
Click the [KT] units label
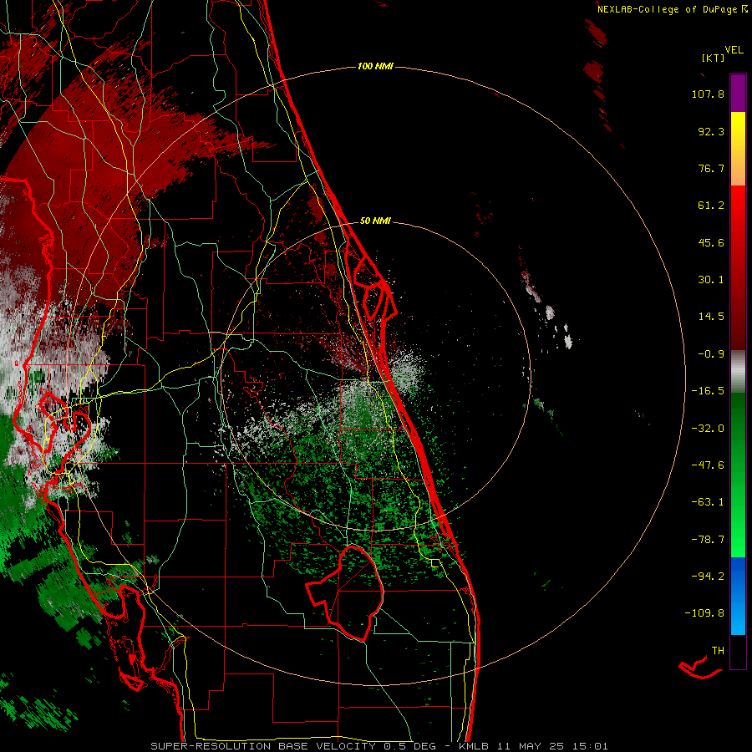pyautogui.click(x=713, y=58)
